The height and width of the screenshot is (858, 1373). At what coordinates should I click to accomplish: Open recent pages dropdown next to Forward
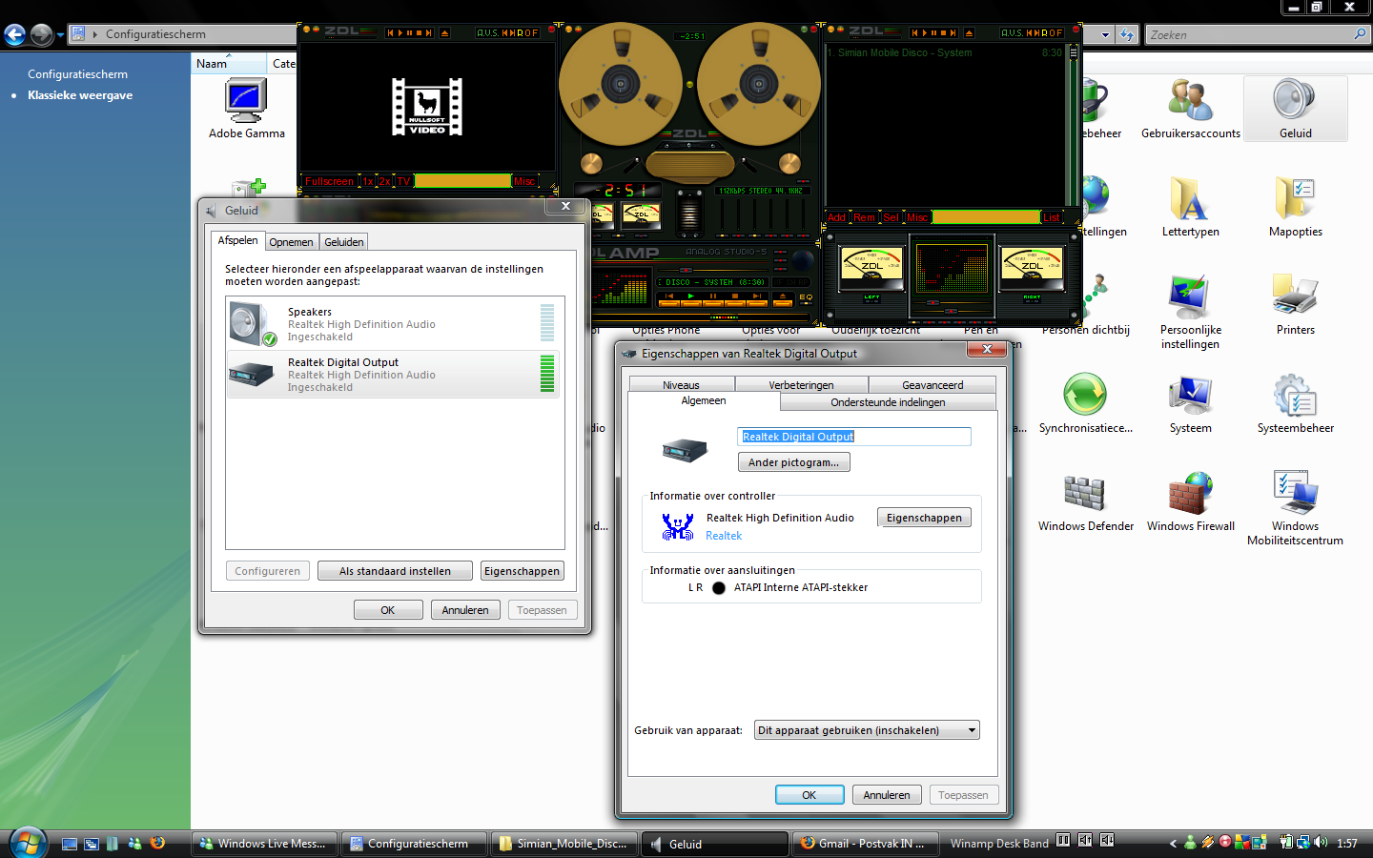[60, 35]
